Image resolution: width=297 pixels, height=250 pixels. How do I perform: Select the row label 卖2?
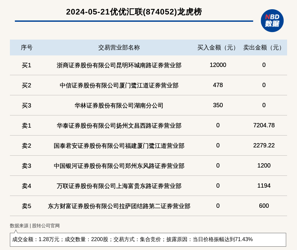tap(26, 146)
